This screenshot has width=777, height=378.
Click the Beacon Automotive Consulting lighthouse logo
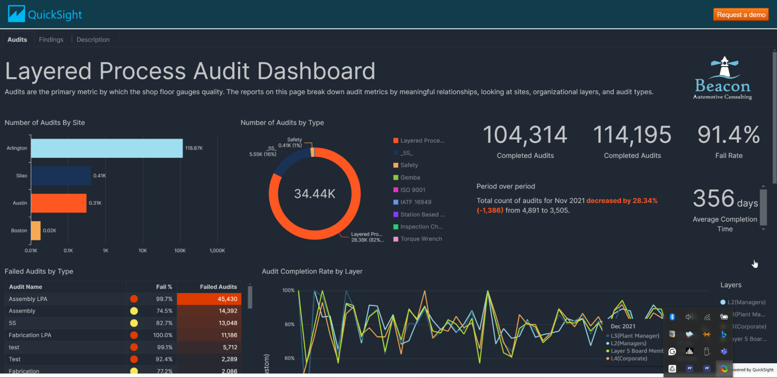tap(723, 79)
